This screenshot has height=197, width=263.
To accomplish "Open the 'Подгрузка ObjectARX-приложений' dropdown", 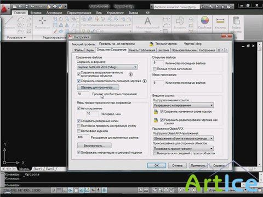I will 183,138.
